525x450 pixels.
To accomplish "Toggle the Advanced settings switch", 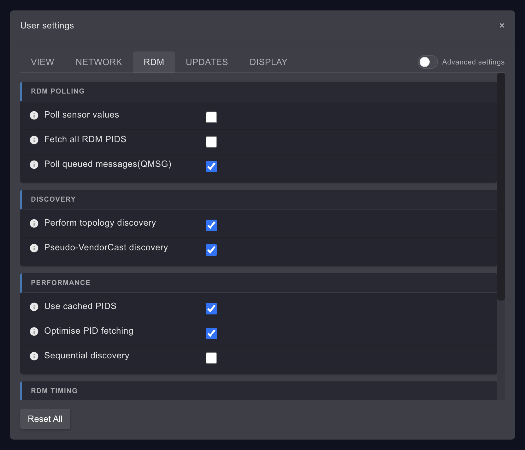I will click(428, 62).
